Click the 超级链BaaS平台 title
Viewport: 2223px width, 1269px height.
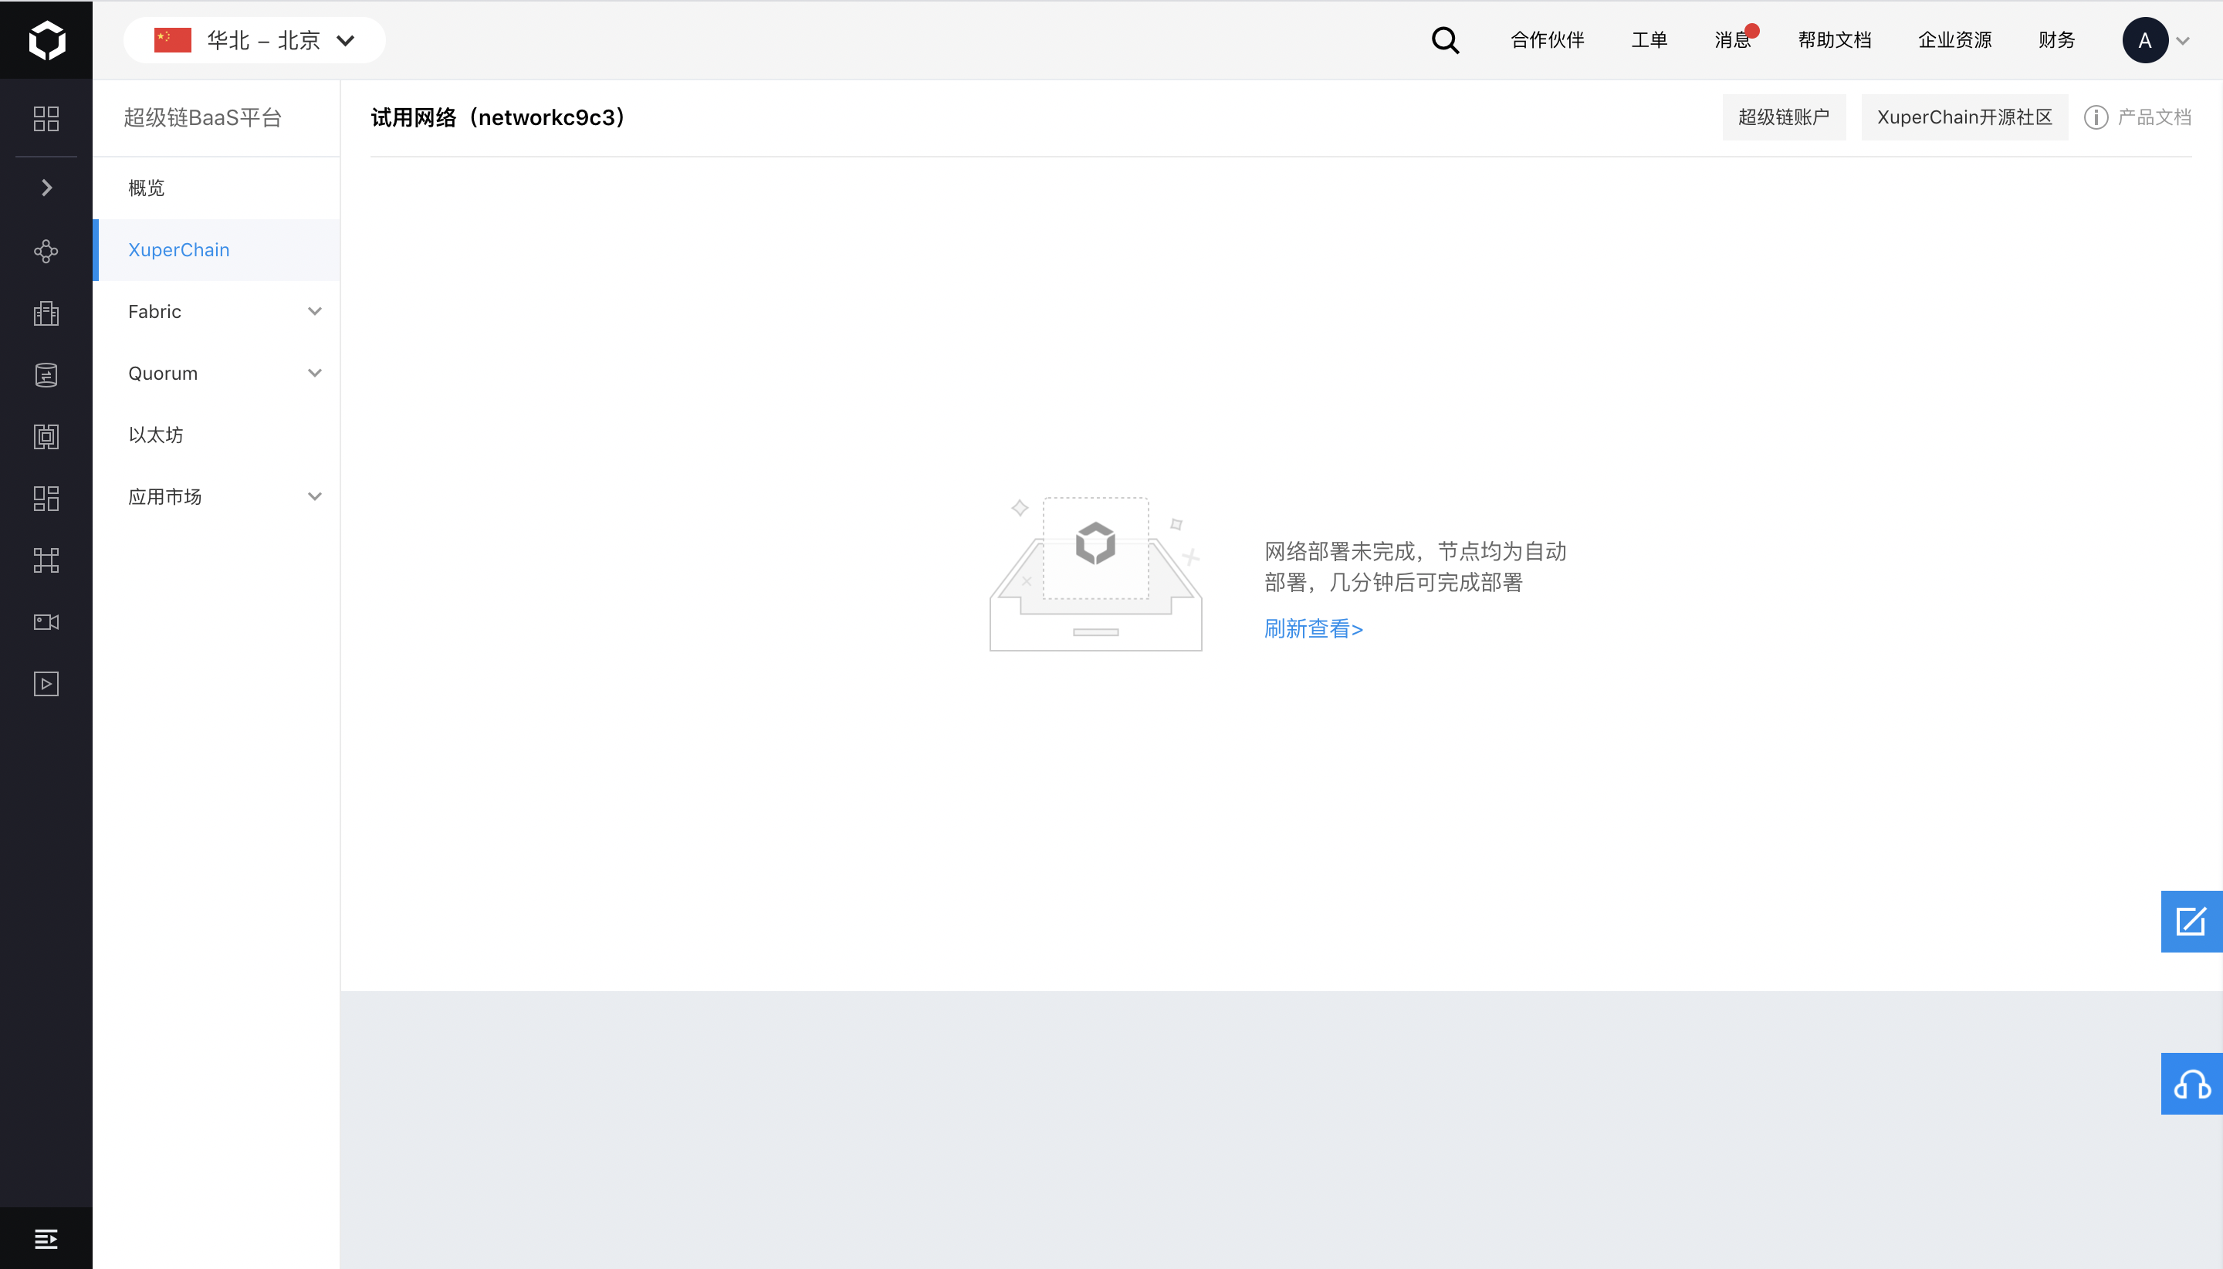click(x=202, y=117)
